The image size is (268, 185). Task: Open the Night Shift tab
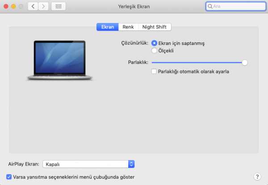coord(155,27)
